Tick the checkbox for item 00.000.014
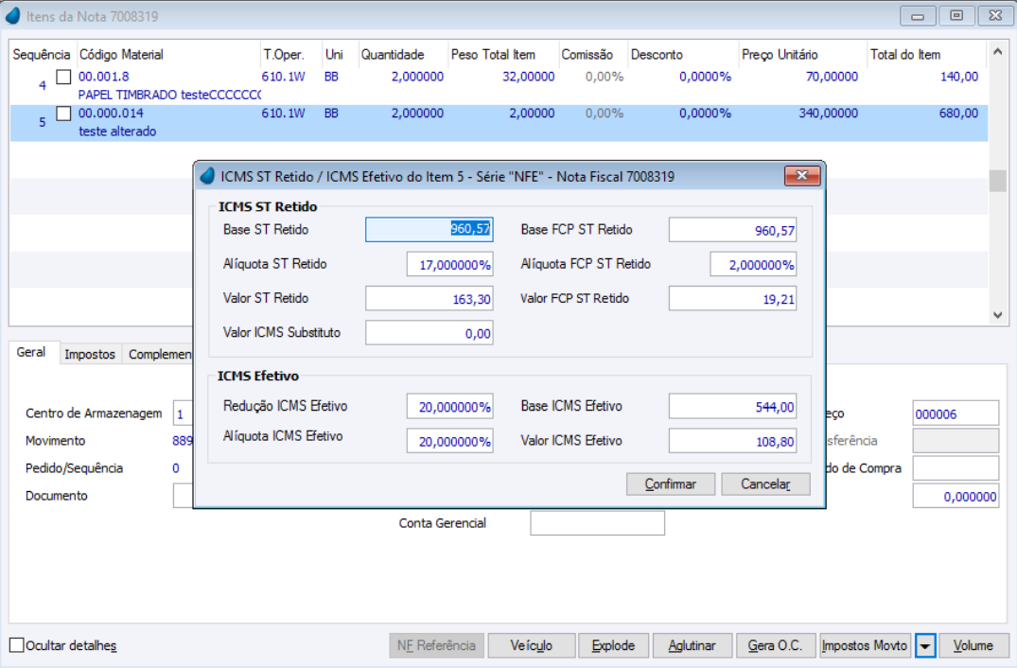This screenshot has height=668, width=1017. coord(63,114)
